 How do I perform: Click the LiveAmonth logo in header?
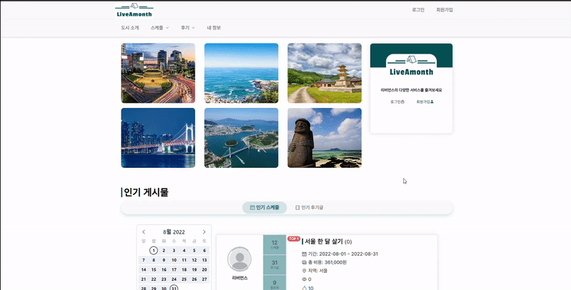click(x=134, y=11)
